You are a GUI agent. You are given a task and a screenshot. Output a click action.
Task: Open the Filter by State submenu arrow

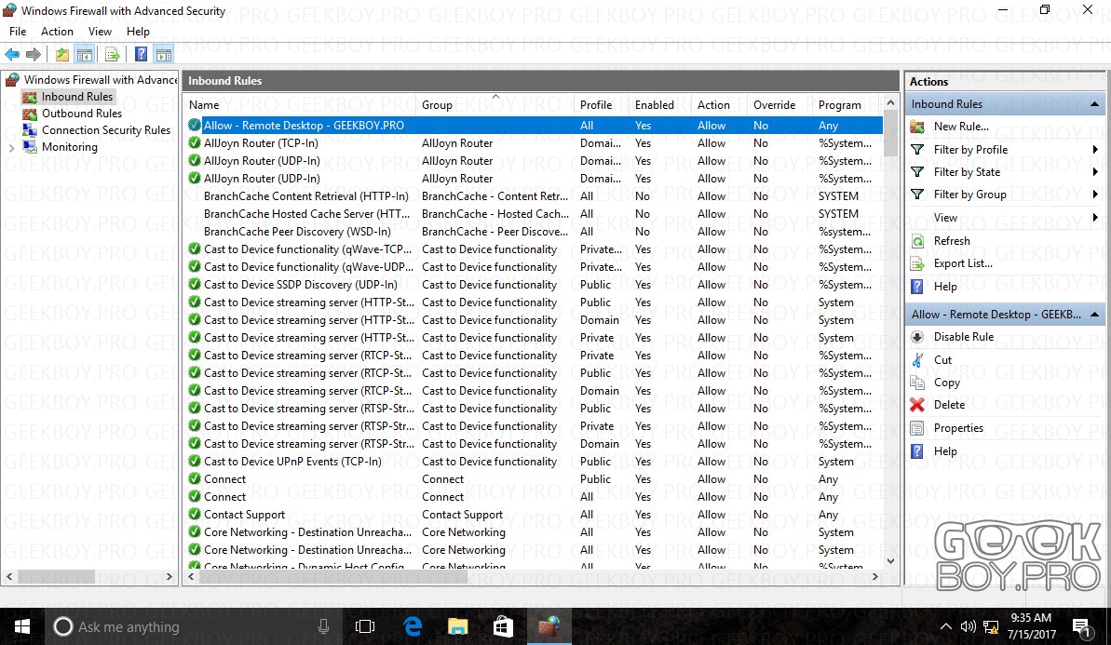click(1095, 172)
